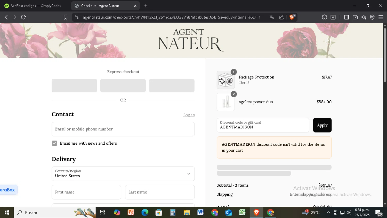The image size is (387, 218).
Task: Open Windows Start menu
Action: (7, 212)
